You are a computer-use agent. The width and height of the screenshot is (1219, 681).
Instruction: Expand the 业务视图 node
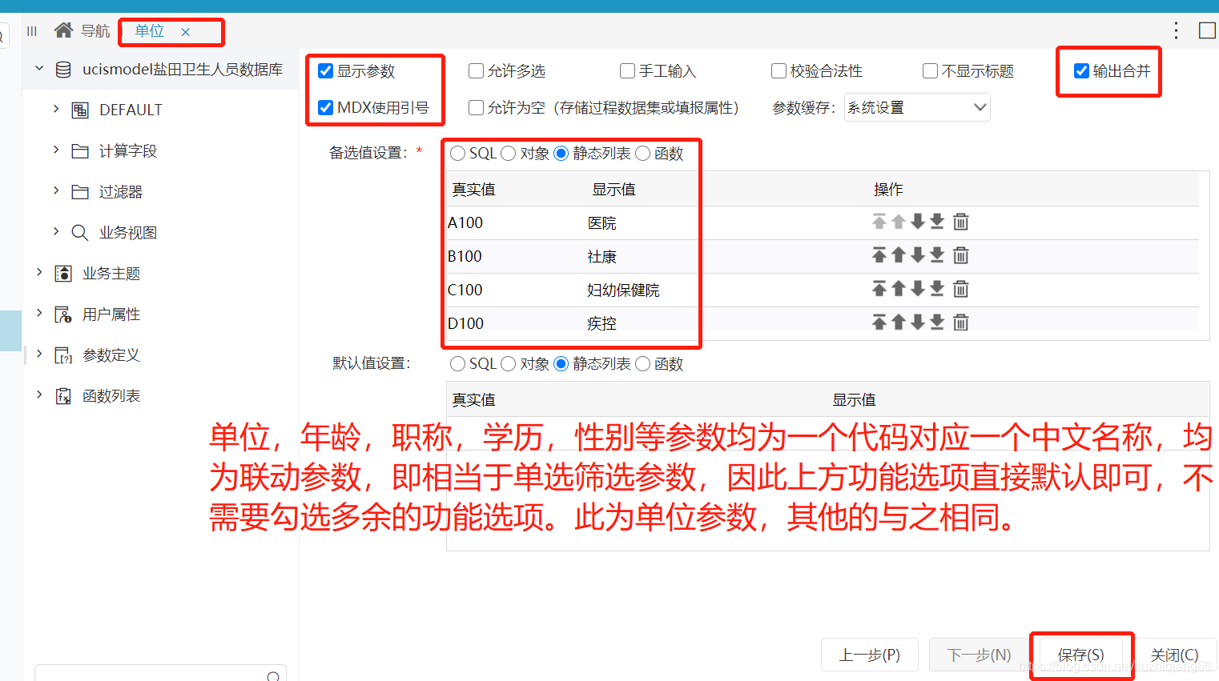coord(56,231)
